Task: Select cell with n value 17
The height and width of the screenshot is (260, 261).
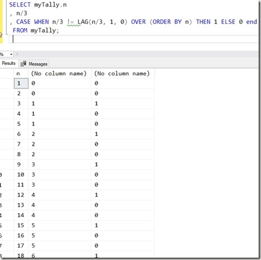Action: pos(21,246)
